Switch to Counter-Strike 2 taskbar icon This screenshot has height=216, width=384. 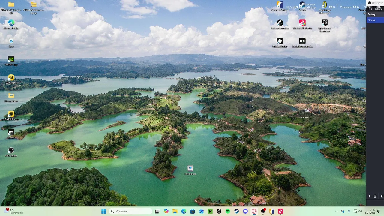pos(272,211)
